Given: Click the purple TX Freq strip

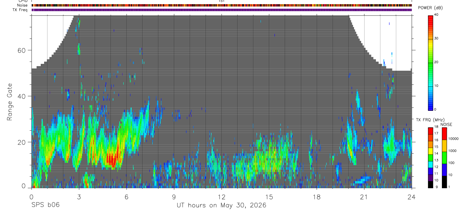Looking at the screenshot, I should point(222,10).
